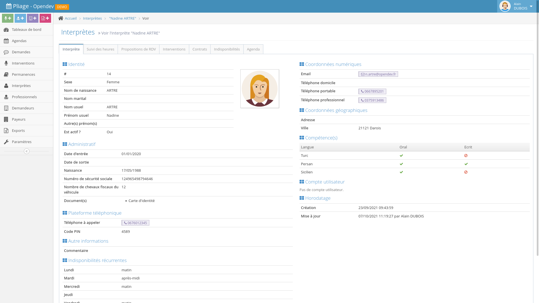Go to Agendas in sidebar
This screenshot has height=303, width=539.
click(x=19, y=41)
